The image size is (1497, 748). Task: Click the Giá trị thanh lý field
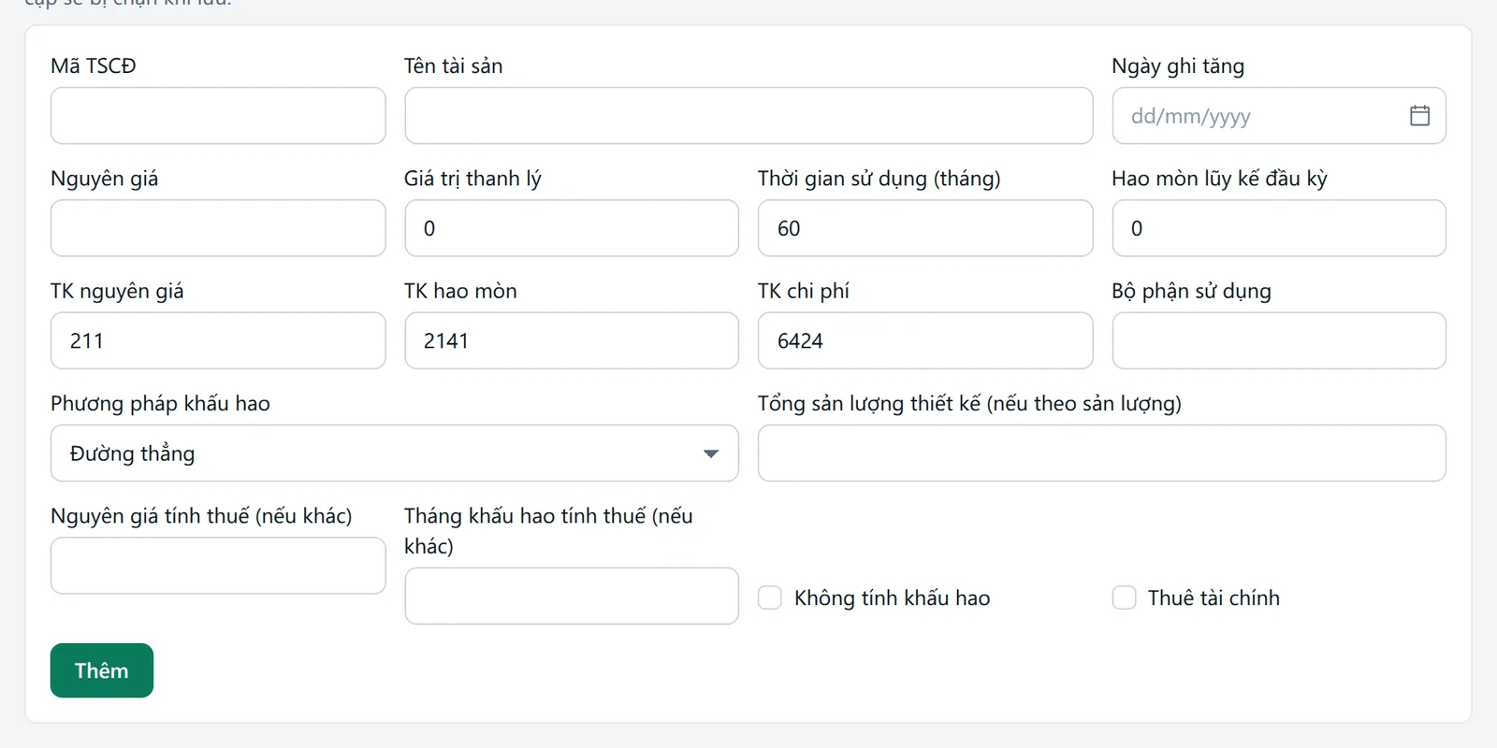572,228
